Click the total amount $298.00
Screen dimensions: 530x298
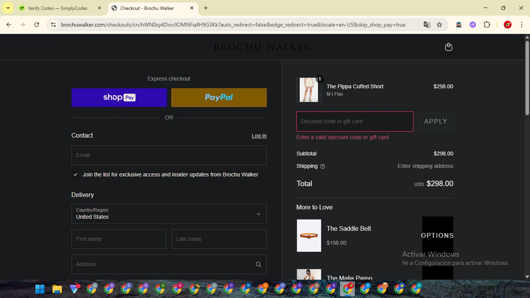point(440,183)
